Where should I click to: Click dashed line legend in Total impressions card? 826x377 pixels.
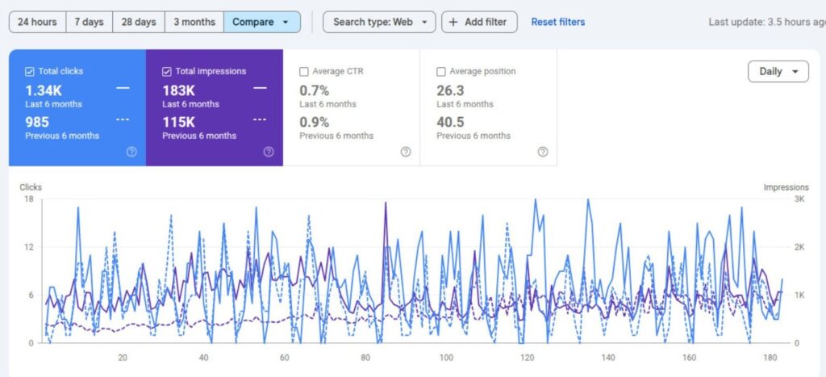pos(260,119)
